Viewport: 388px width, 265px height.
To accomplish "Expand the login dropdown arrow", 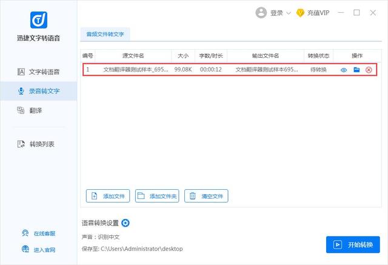I will tap(289, 13).
